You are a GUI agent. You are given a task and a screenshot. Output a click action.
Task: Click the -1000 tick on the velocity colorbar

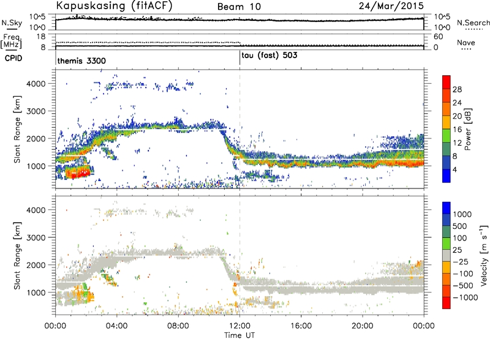465,297
